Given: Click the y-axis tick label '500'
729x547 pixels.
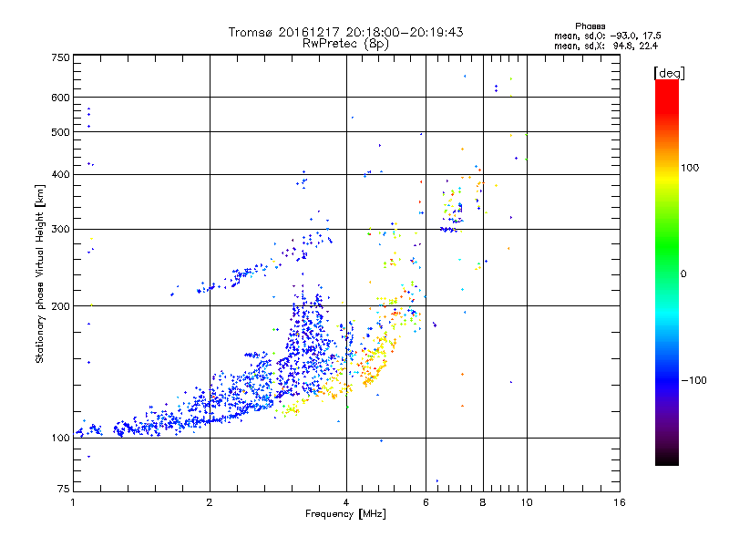Looking at the screenshot, I should click(60, 132).
